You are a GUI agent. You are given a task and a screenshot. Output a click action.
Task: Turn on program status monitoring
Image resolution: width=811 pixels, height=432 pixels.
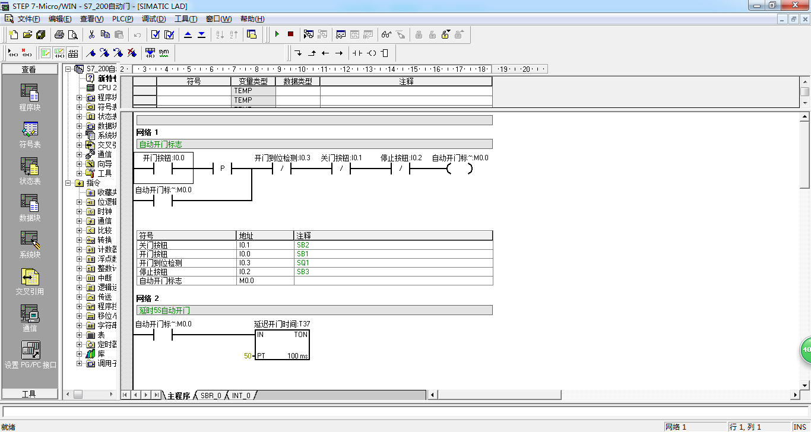pos(309,34)
